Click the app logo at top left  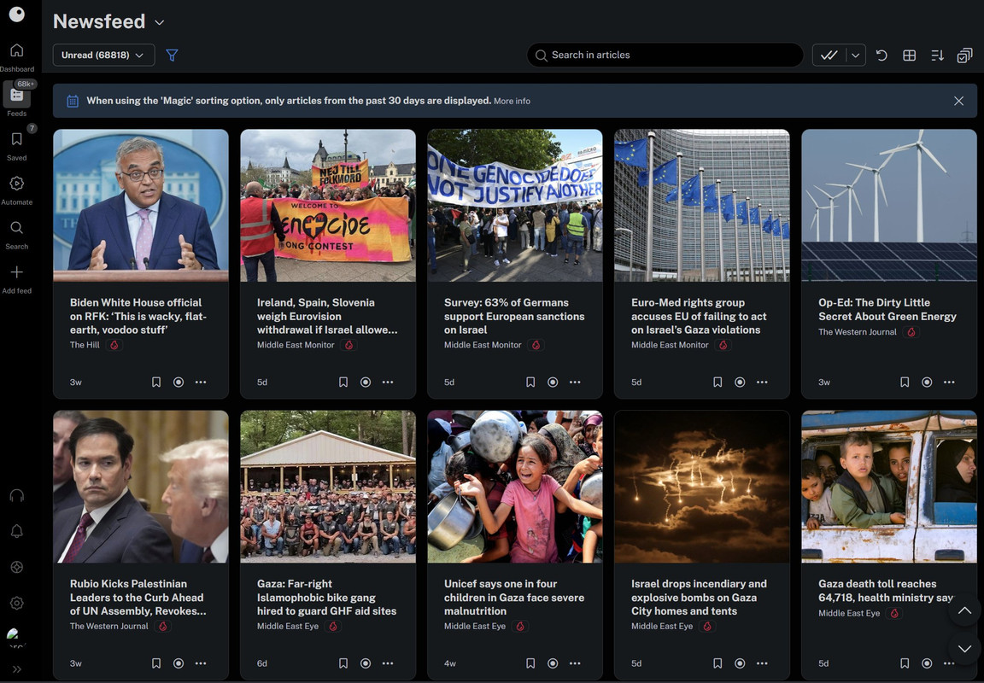[17, 14]
